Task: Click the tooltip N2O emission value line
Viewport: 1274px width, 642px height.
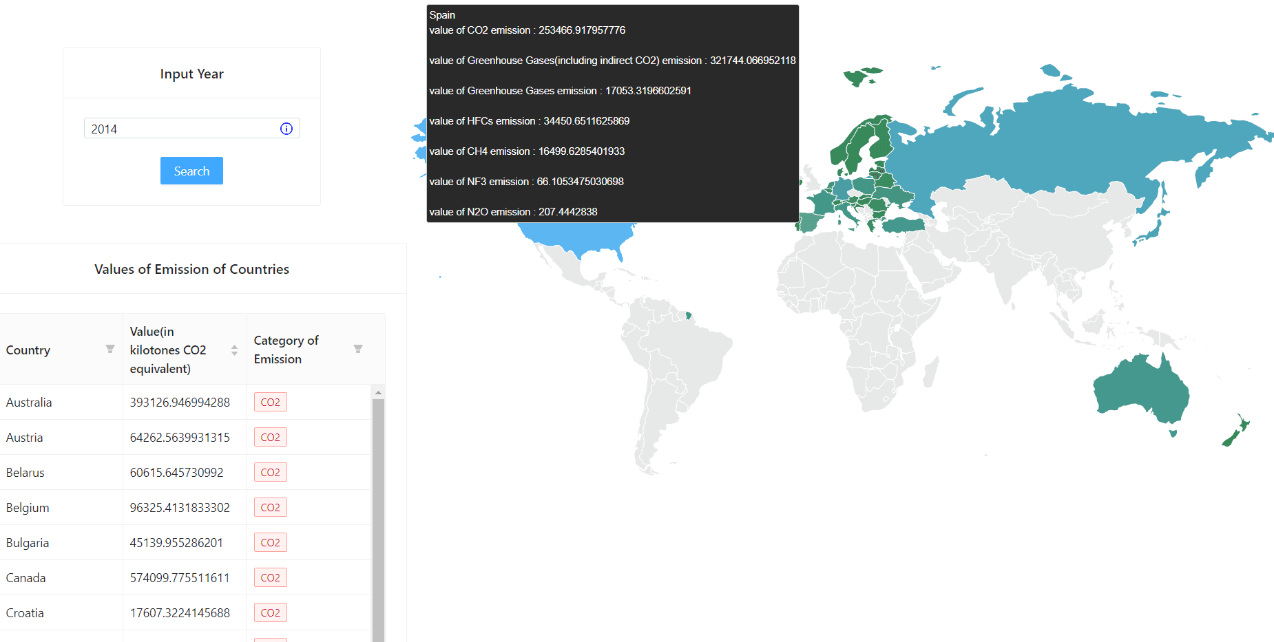Action: [x=513, y=212]
